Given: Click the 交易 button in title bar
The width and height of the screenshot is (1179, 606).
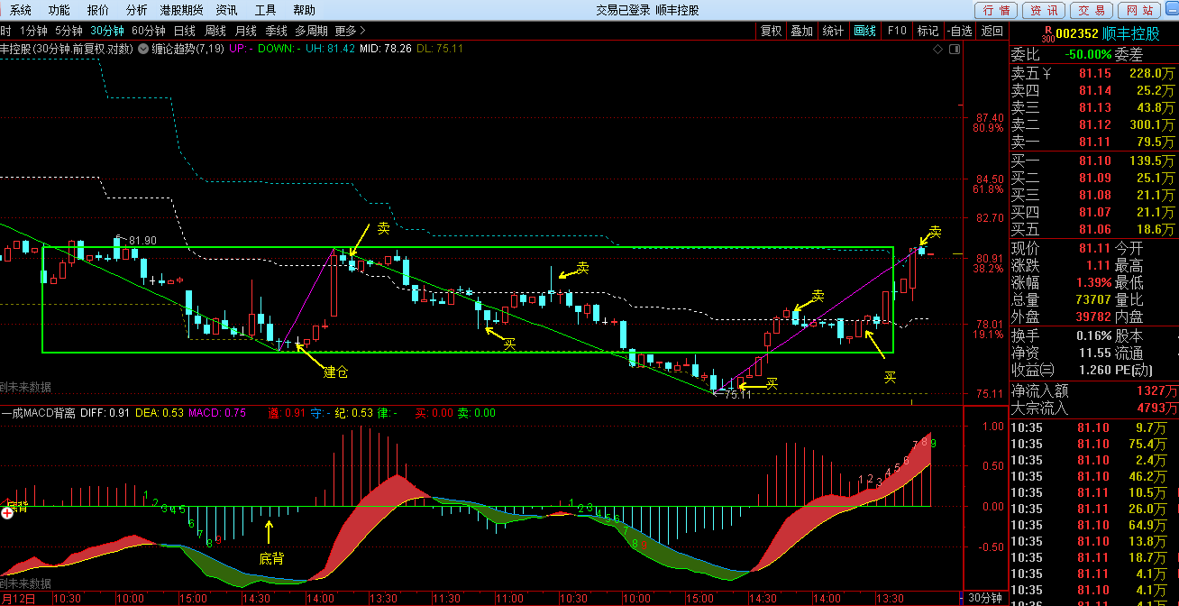Looking at the screenshot, I should [1092, 10].
